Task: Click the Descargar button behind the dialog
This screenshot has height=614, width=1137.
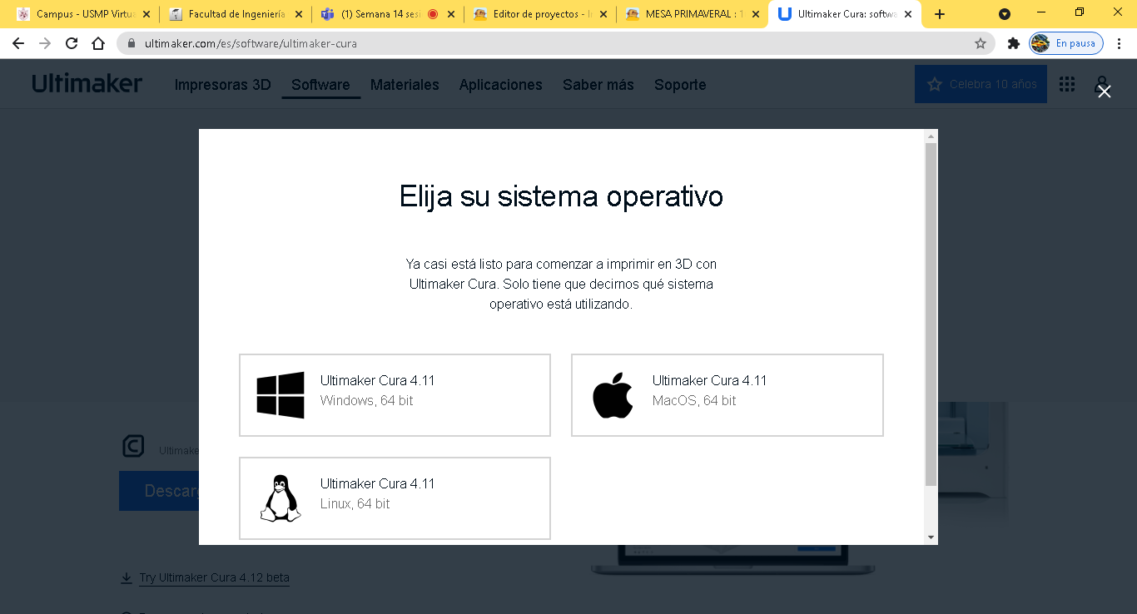Action: (x=159, y=491)
